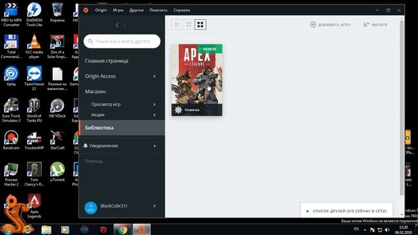Open the Показать menu
418x235 pixels.
(x=158, y=10)
